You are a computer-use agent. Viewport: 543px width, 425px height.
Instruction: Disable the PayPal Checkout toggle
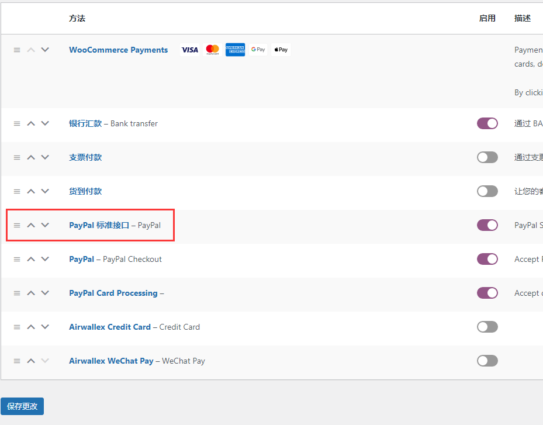click(x=487, y=259)
